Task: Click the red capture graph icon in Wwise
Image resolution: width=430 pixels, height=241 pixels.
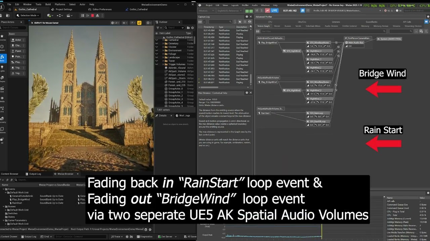Action: [x=267, y=11]
